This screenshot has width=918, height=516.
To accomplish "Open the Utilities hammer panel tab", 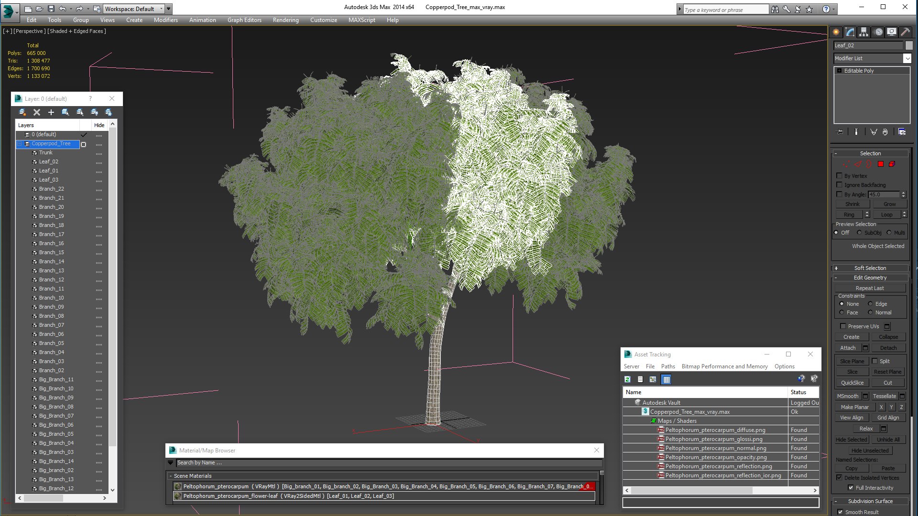I will (905, 32).
